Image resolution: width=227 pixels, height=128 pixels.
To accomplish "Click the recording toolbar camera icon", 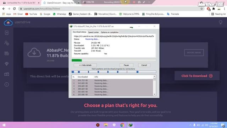I will tap(139, 2).
